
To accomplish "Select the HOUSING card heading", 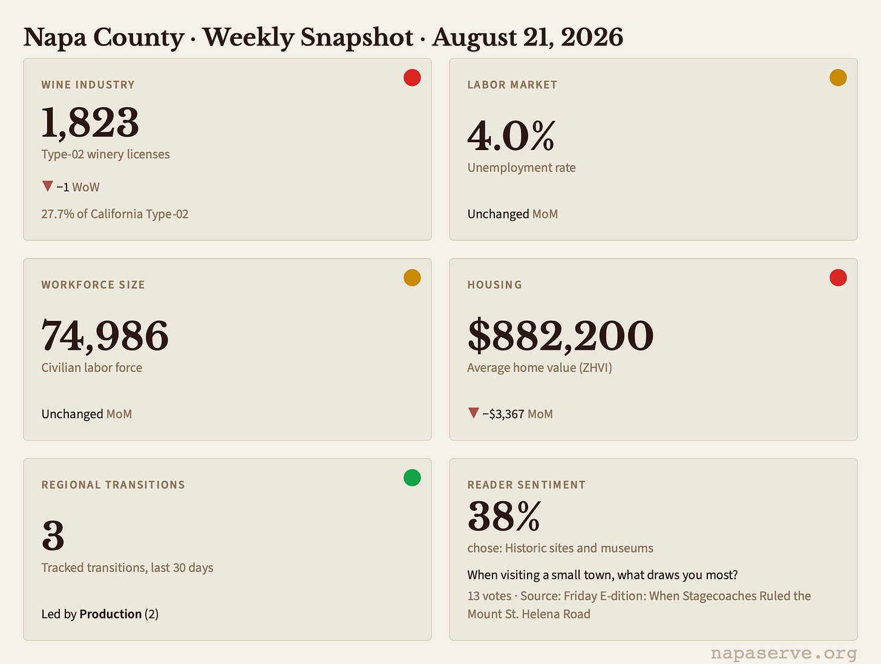I will (494, 284).
